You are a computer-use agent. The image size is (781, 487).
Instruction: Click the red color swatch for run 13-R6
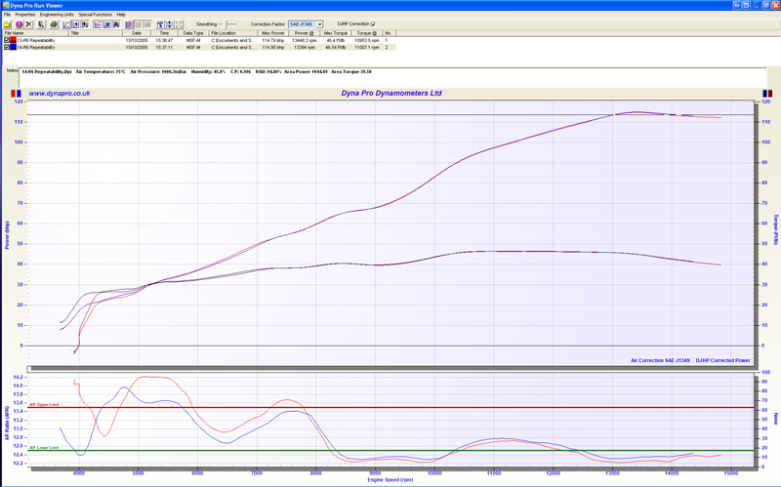(x=13, y=40)
